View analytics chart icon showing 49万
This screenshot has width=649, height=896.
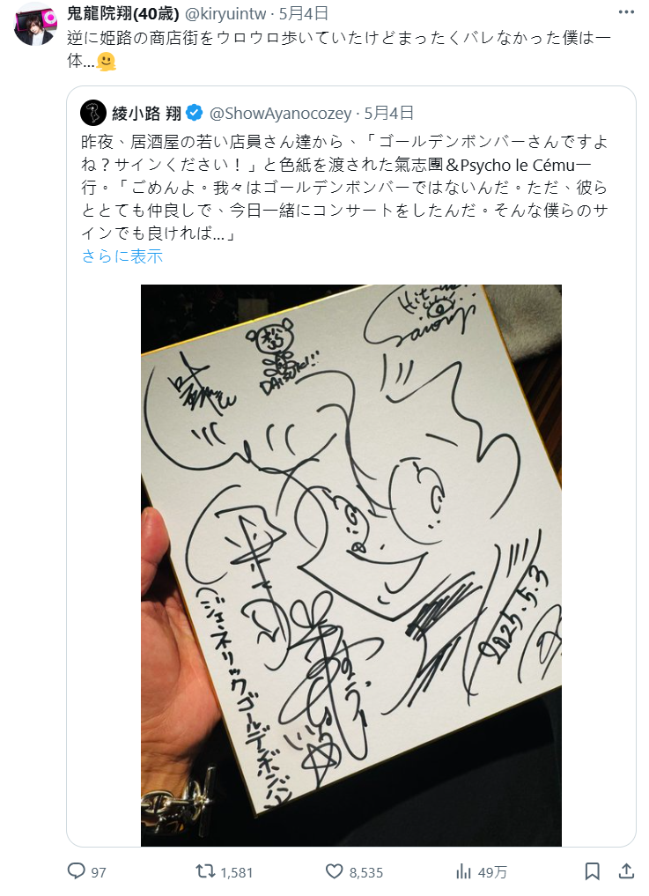tap(463, 870)
